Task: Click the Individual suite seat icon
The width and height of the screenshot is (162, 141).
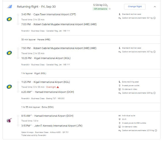Action: pos(119,115)
